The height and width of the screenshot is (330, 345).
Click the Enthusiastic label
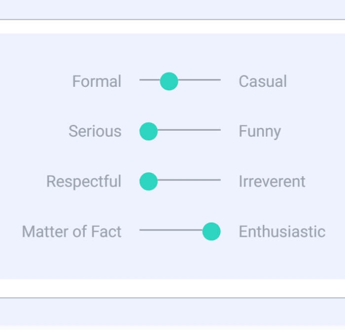click(x=282, y=231)
